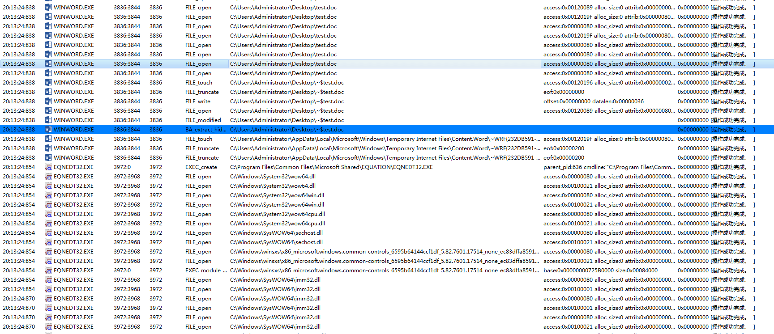
Task: Click the Equation Editor icon in the EXEC_module row
Action: pyautogui.click(x=48, y=270)
